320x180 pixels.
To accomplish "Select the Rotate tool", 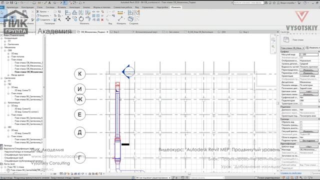I will (x=81, y=19).
